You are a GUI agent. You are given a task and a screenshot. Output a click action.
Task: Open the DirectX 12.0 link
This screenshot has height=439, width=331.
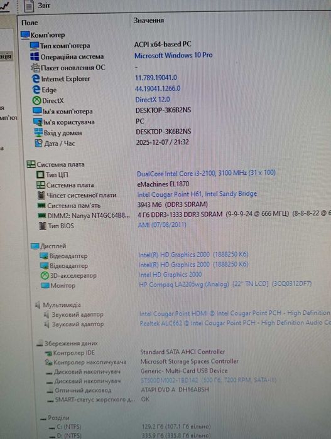click(x=153, y=99)
